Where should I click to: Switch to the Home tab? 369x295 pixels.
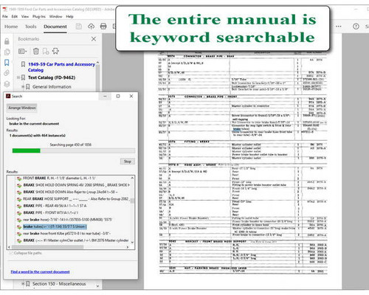pyautogui.click(x=11, y=27)
